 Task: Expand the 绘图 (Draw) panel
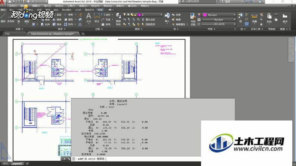(19, 29)
